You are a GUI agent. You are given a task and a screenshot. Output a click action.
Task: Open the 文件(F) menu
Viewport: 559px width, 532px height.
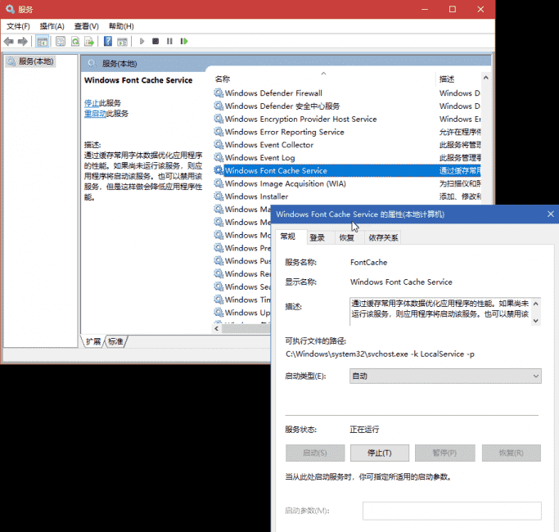(18, 26)
